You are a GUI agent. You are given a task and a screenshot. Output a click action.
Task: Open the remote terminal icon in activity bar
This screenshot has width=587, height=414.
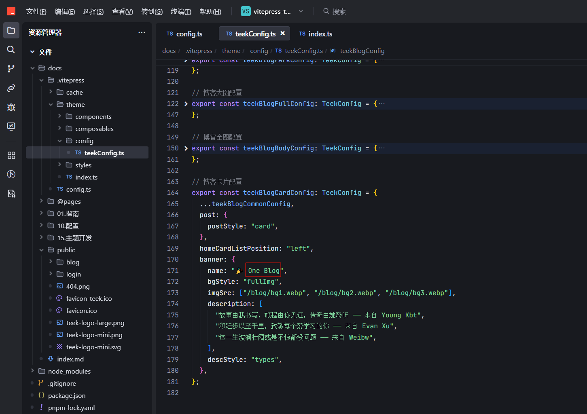11,126
